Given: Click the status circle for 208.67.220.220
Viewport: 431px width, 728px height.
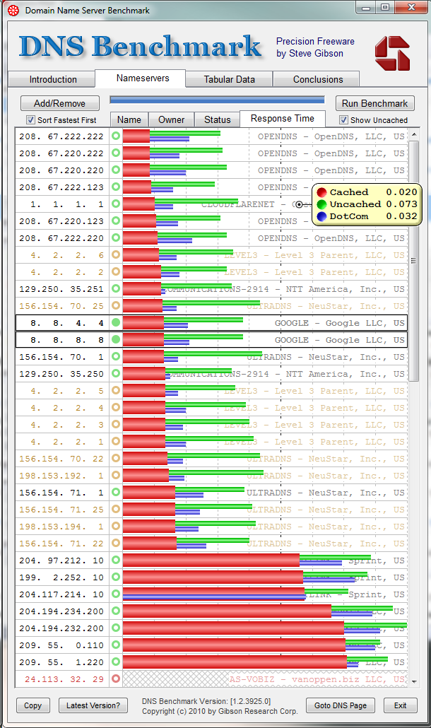Looking at the screenshot, I should (x=115, y=170).
